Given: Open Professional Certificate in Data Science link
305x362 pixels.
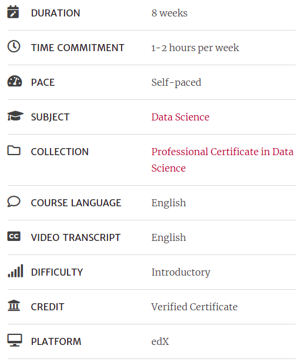Looking at the screenshot, I should coord(222,160).
